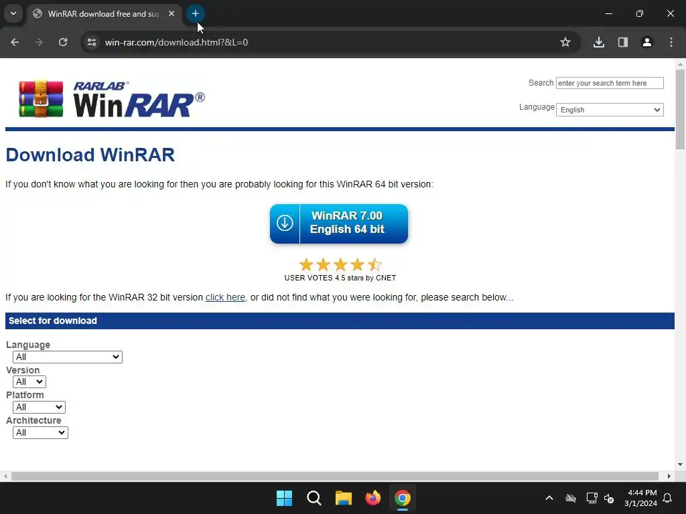
Task: Open Chrome downloads icon
Action: [598, 42]
